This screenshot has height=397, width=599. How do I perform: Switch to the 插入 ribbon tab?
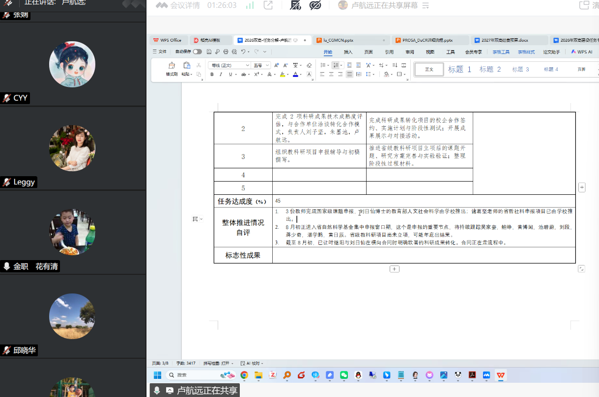pyautogui.click(x=348, y=52)
